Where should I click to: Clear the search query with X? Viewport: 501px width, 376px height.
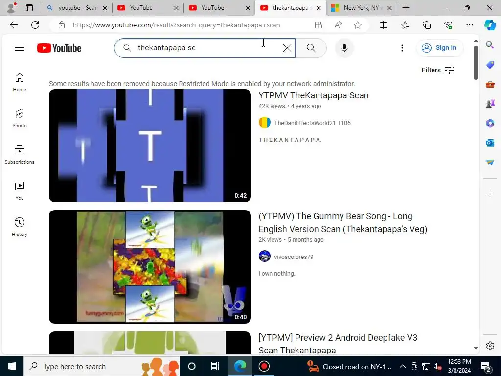click(x=287, y=48)
